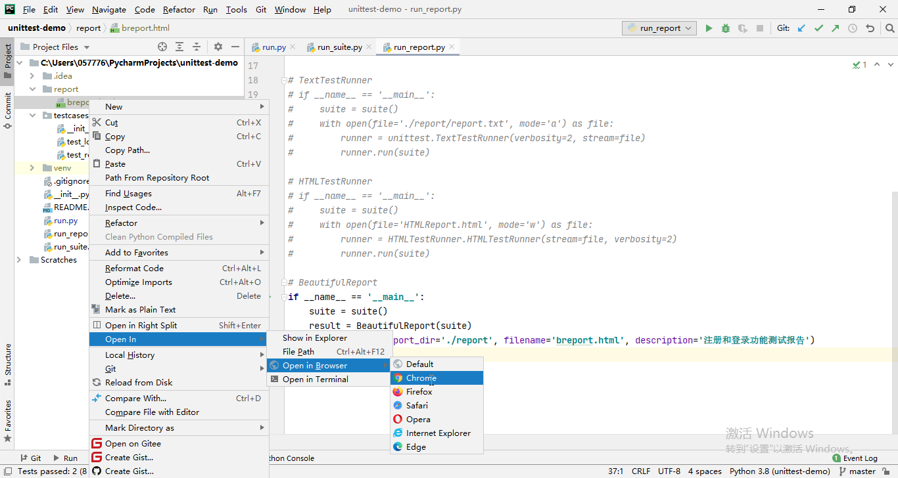Hide the Project tool window
The image size is (898, 478).
point(235,47)
